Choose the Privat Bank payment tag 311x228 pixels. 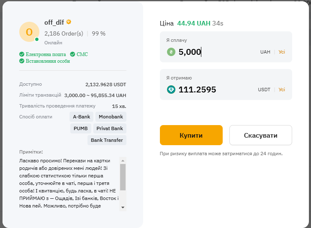coord(110,128)
